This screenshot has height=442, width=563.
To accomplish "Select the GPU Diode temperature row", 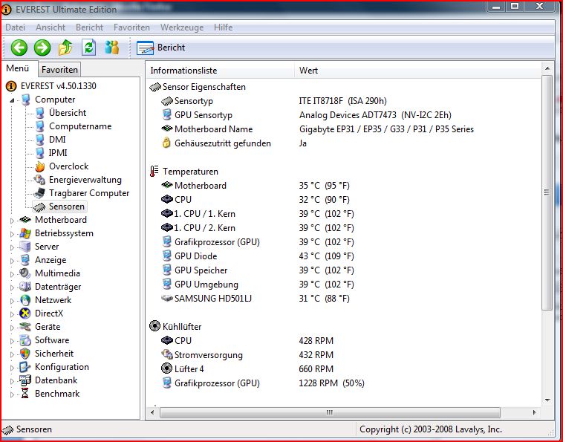I will pyautogui.click(x=343, y=256).
